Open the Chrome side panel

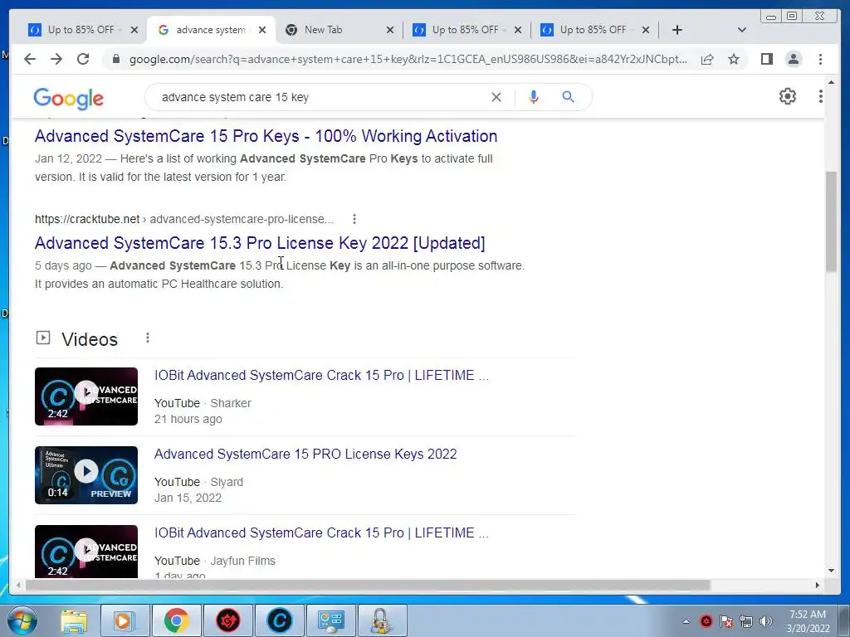click(766, 59)
